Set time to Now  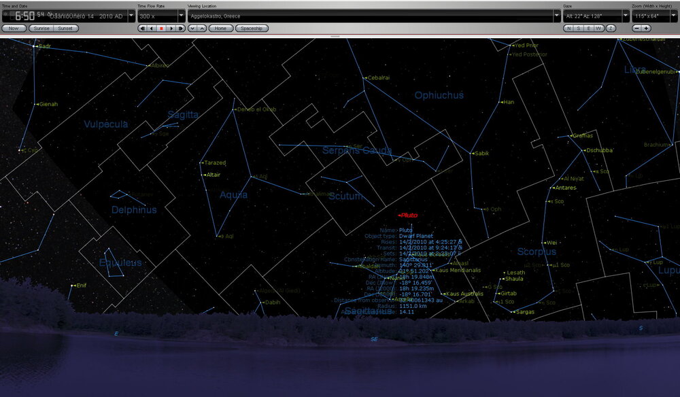pyautogui.click(x=14, y=29)
